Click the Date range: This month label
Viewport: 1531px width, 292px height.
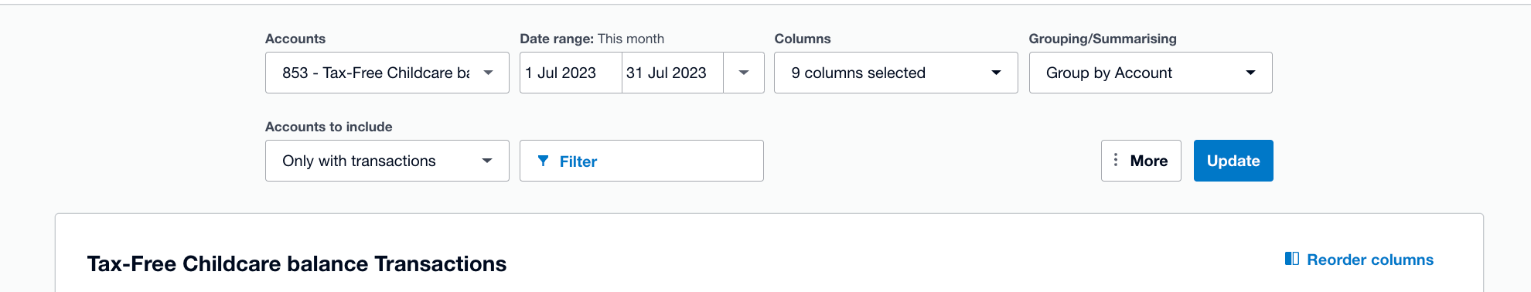592,39
